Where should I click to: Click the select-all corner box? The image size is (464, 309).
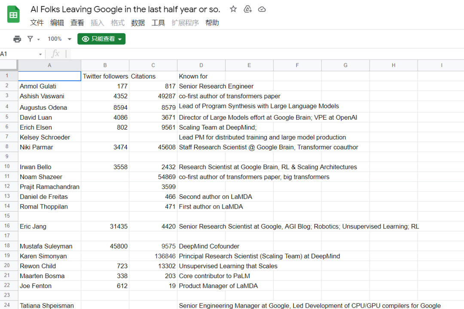9,65
